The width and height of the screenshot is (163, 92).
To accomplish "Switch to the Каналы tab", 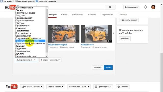I will (x=92, y=15).
